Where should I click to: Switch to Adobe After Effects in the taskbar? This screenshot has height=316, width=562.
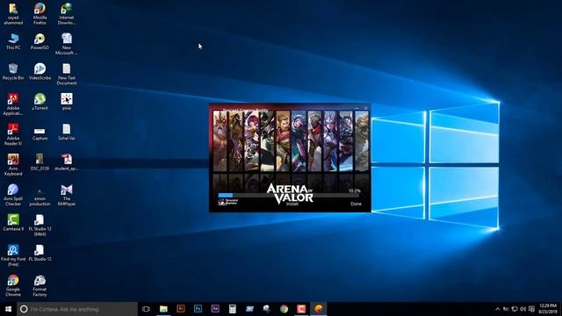(215, 309)
